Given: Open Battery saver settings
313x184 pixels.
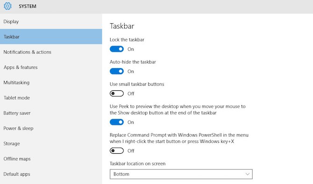Looking at the screenshot, I should pyautogui.click(x=51, y=113).
